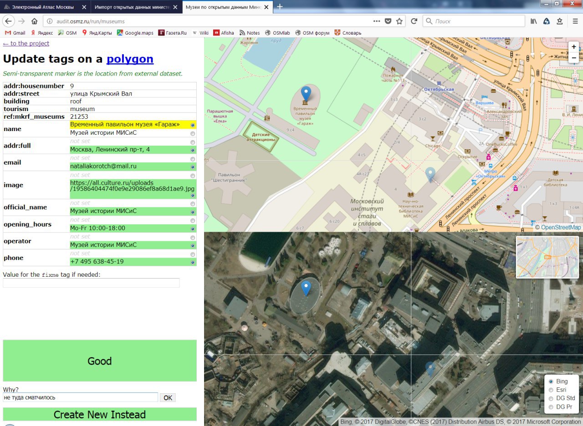Click the blue museum marker on map

(x=306, y=95)
